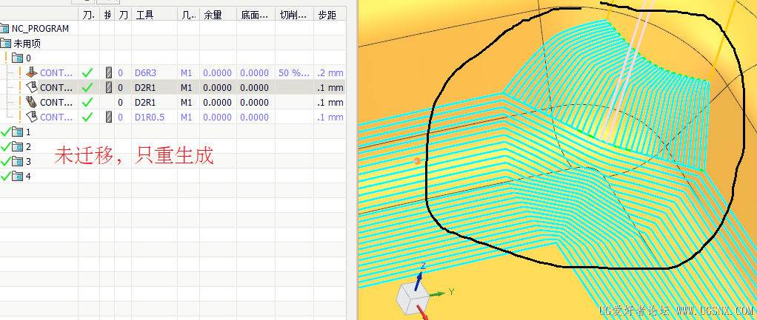
Task: Click toolpath checkmark of D6R3 operation
Action: click(x=87, y=73)
